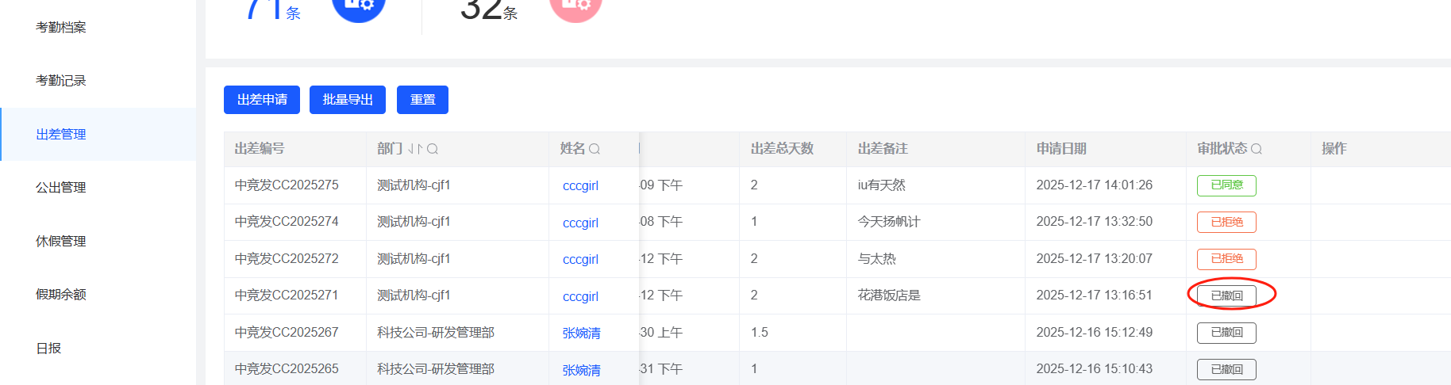Select cell 中竞发CC2025275
The height and width of the screenshot is (385, 1451).
pyautogui.click(x=287, y=185)
